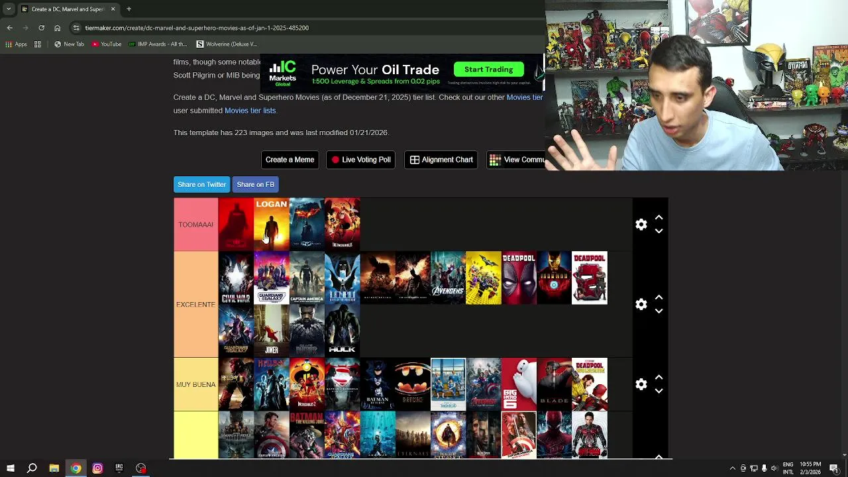Click Start Trading in IC Markets ad
The width and height of the screenshot is (848, 477).
pyautogui.click(x=488, y=70)
